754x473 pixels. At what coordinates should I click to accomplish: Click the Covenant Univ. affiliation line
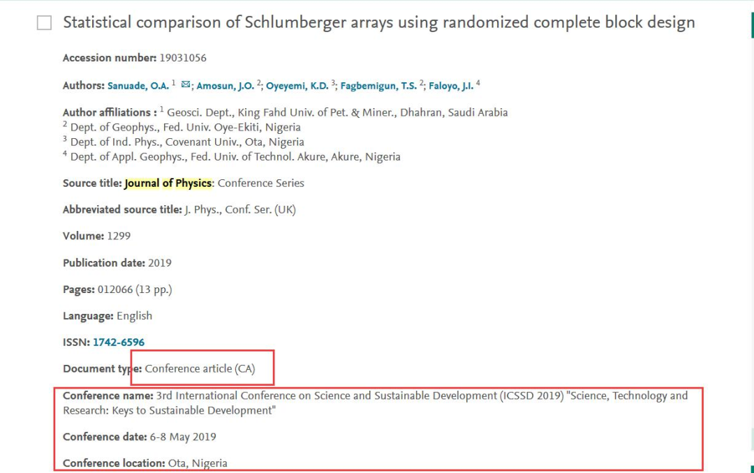187,142
